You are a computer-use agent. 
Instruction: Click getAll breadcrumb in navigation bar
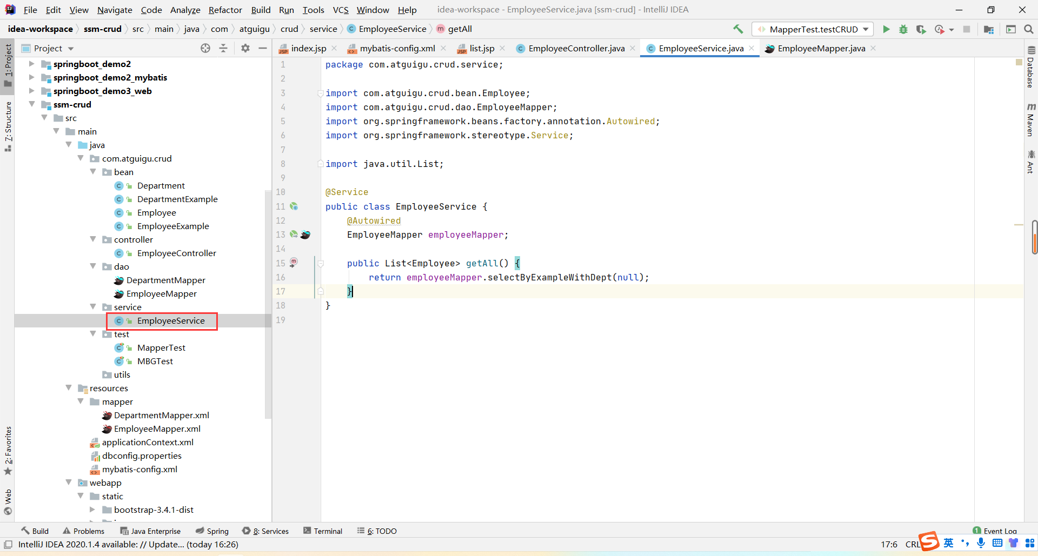click(x=454, y=29)
